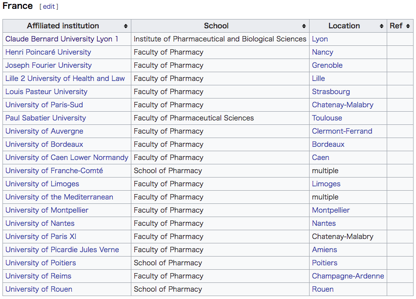Sort table by Affiliated institution column arrows
The image size is (416, 299).
[126, 26]
